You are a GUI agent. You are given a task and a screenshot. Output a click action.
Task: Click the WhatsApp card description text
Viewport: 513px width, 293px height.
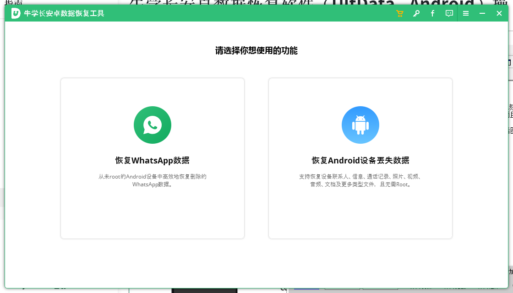153,180
